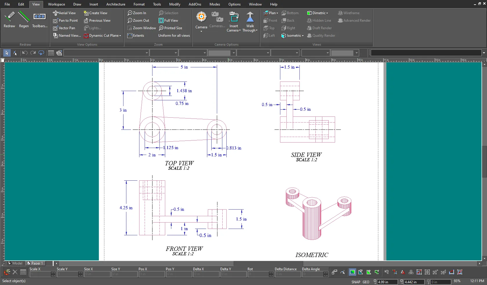The width and height of the screenshot is (487, 285).
Task: Switch to Isometric view
Action: (x=292, y=36)
